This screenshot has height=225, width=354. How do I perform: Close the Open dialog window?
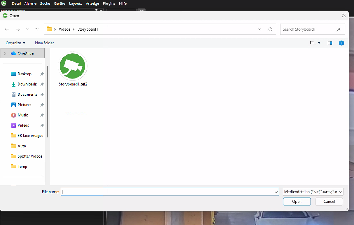pos(344,16)
